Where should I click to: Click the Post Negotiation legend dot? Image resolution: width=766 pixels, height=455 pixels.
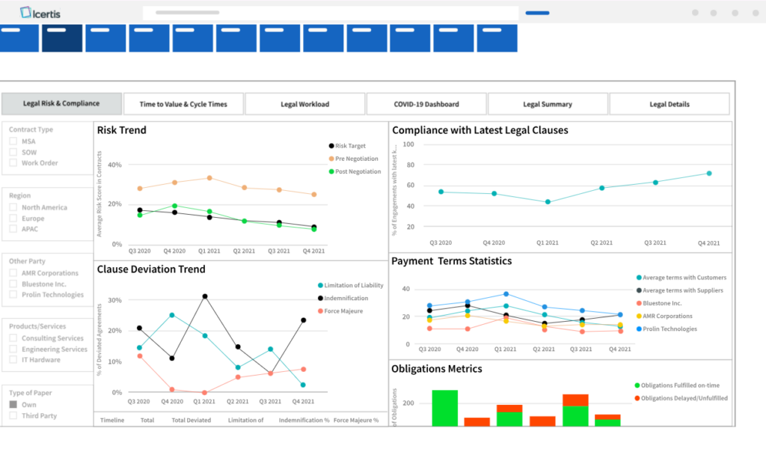point(330,171)
